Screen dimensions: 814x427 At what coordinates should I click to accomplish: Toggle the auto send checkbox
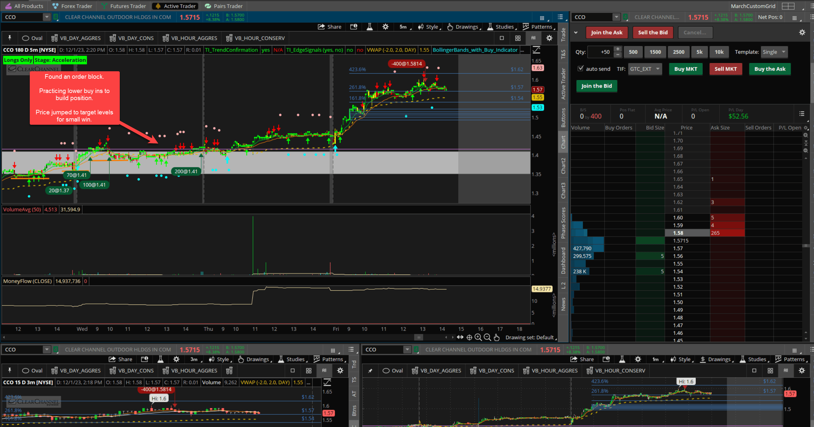[x=581, y=68]
